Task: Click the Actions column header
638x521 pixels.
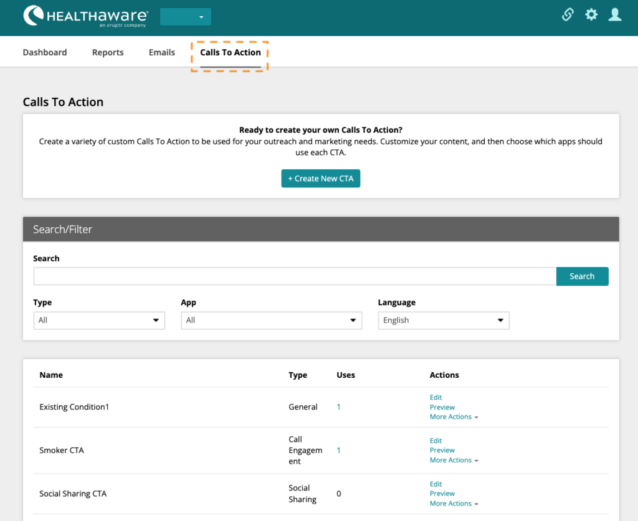Action: point(444,375)
